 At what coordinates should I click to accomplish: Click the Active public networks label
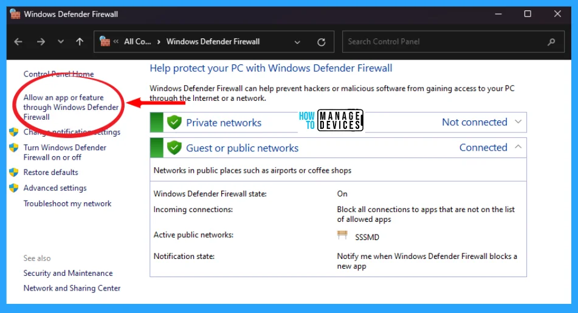tap(193, 235)
